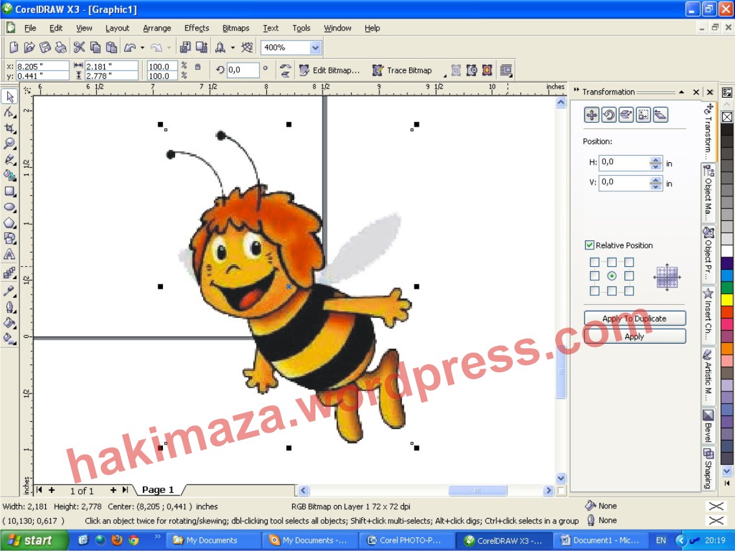Toggle Relative Position checkbox
The width and height of the screenshot is (735, 551).
click(589, 245)
